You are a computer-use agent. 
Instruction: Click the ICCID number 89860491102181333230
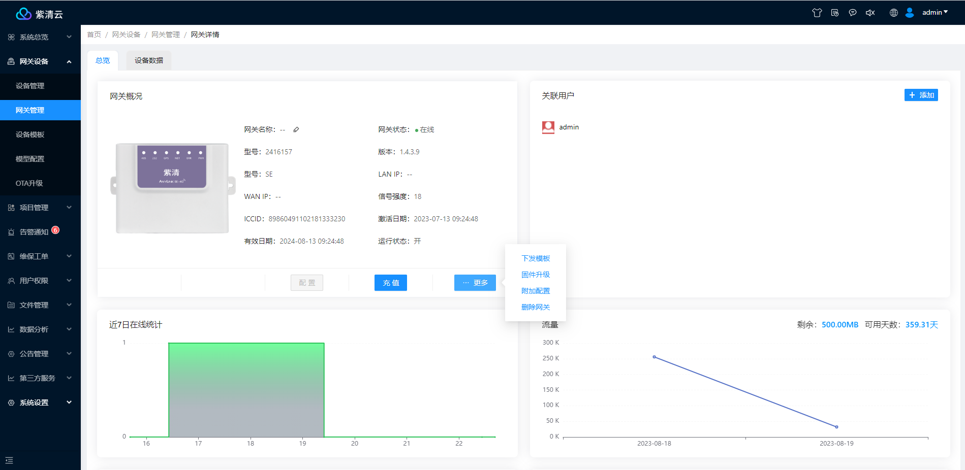click(307, 219)
